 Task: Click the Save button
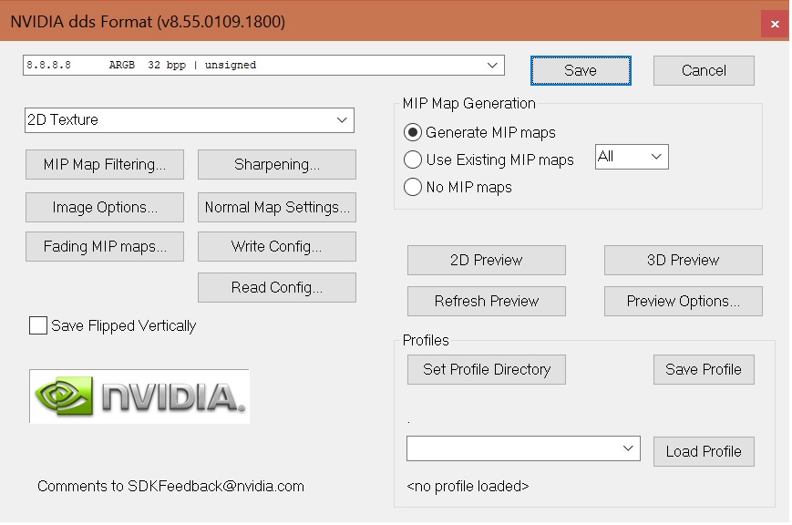pos(581,70)
